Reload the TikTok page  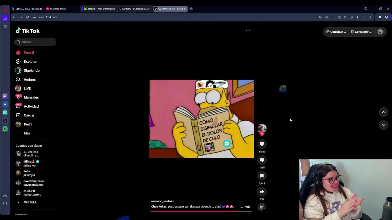click(28, 17)
